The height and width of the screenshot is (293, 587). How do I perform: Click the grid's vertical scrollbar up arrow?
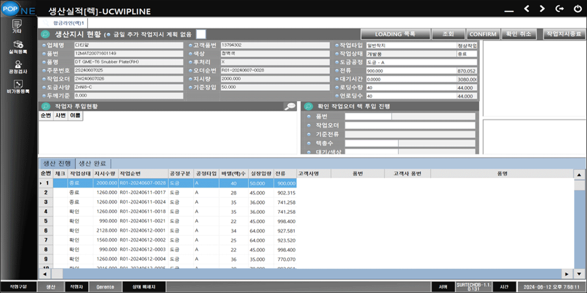pyautogui.click(x=579, y=174)
